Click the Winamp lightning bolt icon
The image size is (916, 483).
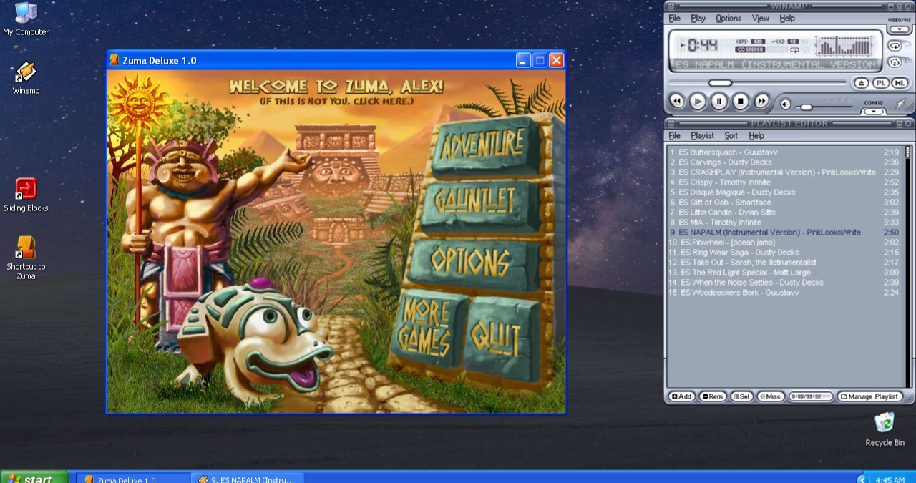(900, 104)
